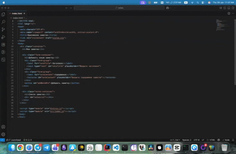Image resolution: width=236 pixels, height=154 pixels.
Task: Click the Launchpad status bar button
Action: click(15, 140)
